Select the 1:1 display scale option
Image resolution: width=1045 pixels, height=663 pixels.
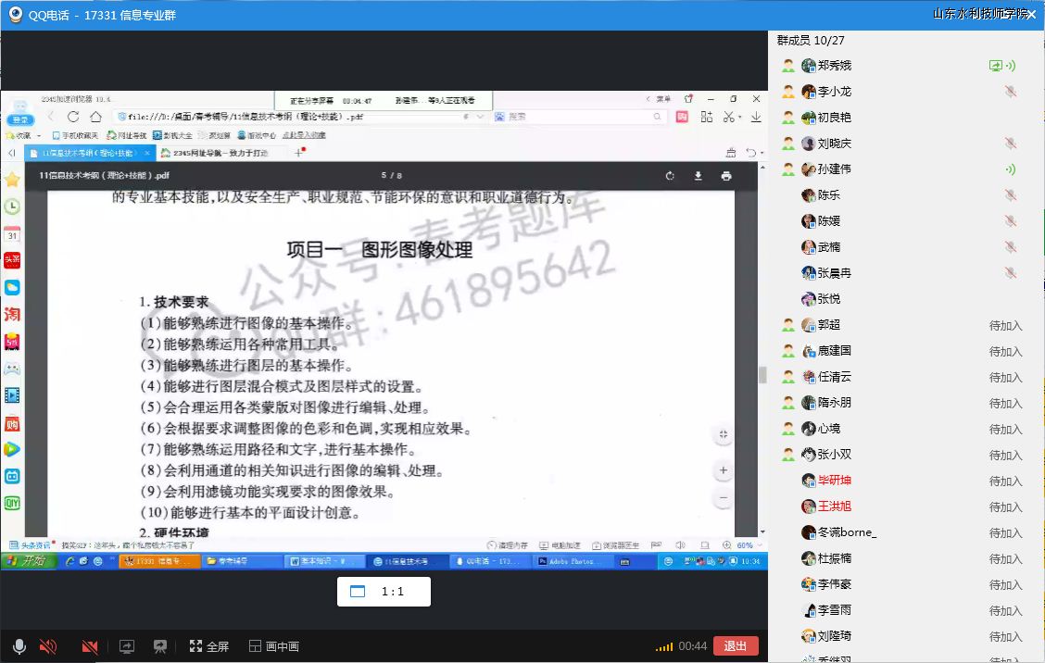click(x=383, y=592)
